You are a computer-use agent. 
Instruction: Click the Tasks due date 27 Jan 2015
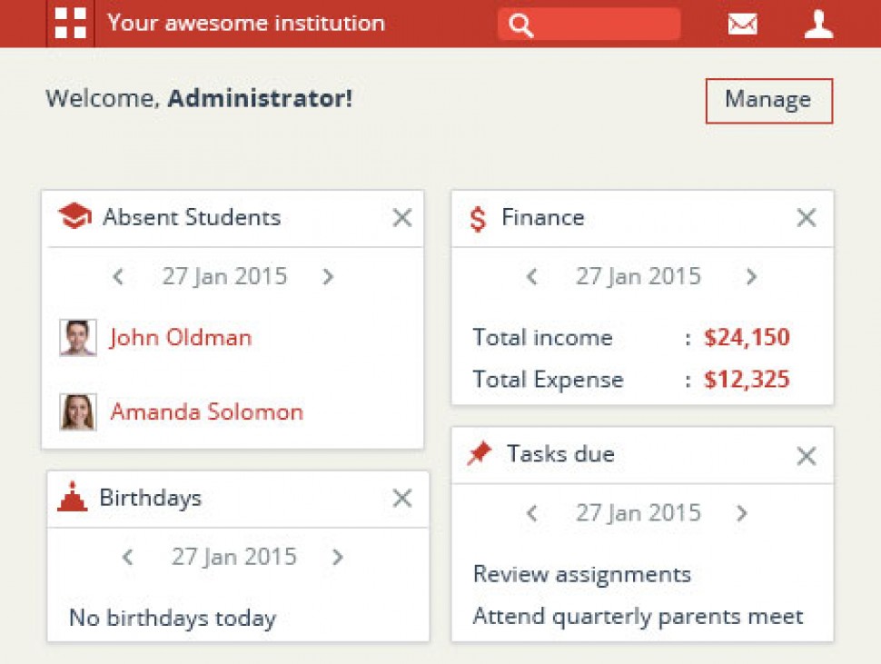pos(638,513)
